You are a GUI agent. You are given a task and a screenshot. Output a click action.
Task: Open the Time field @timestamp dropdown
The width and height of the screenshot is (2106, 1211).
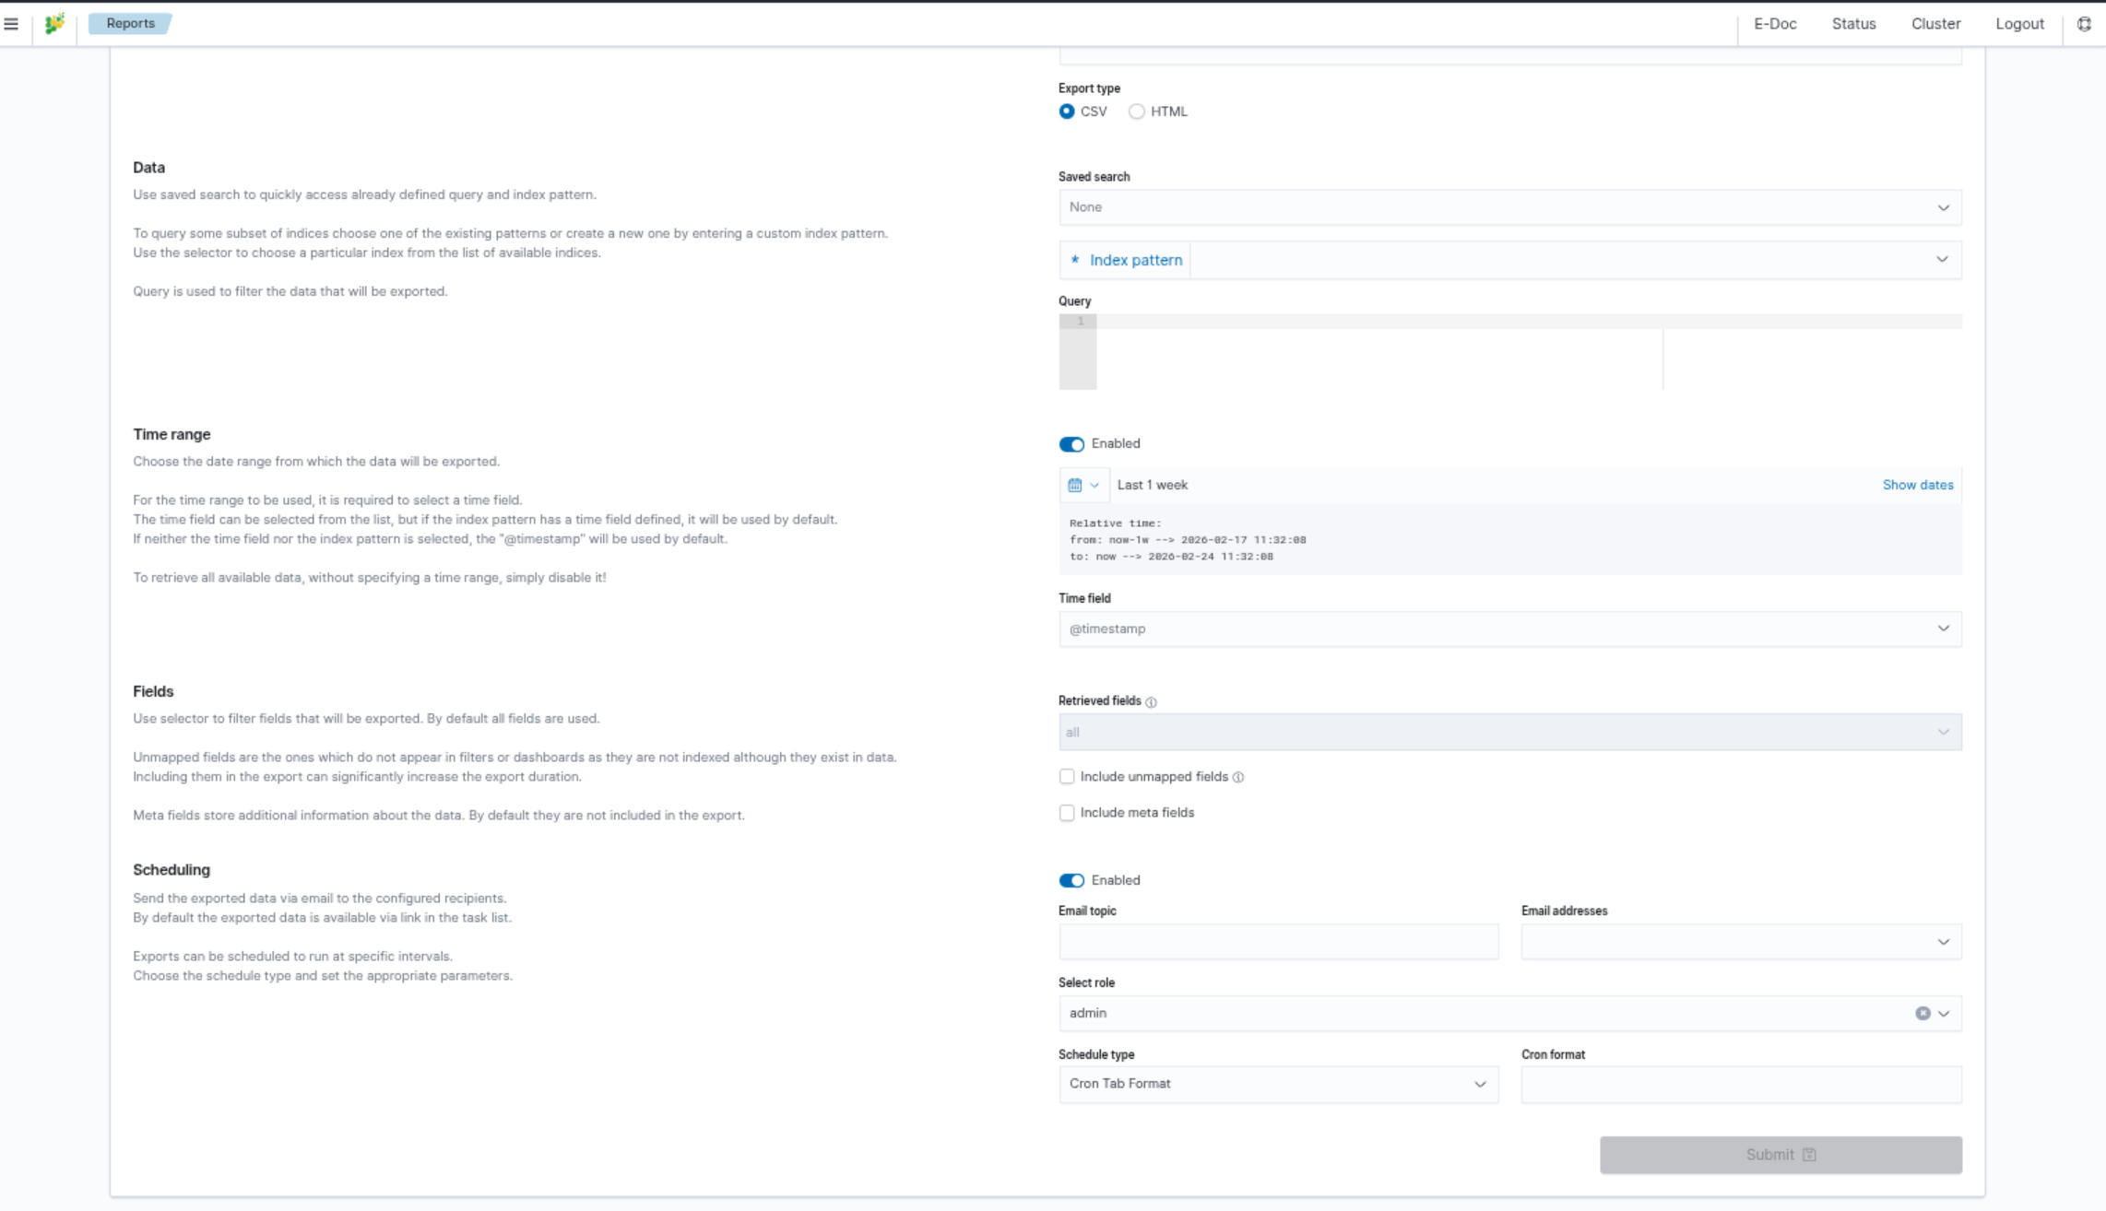1509,629
